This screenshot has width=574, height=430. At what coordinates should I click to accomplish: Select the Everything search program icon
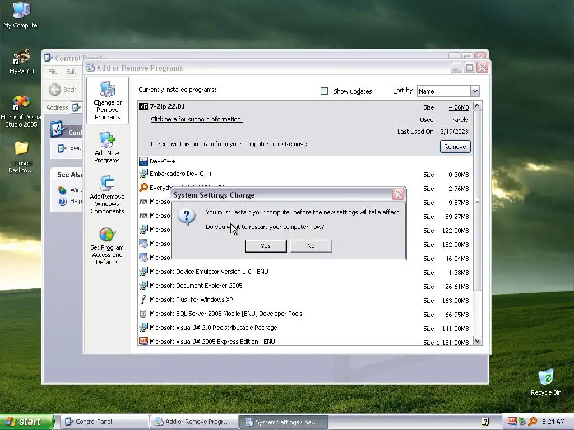click(x=143, y=188)
